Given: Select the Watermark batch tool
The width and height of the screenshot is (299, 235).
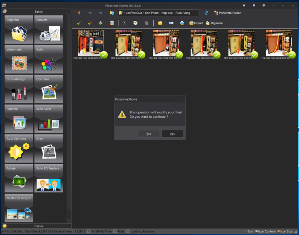Looking at the screenshot, I should (x=19, y=60).
